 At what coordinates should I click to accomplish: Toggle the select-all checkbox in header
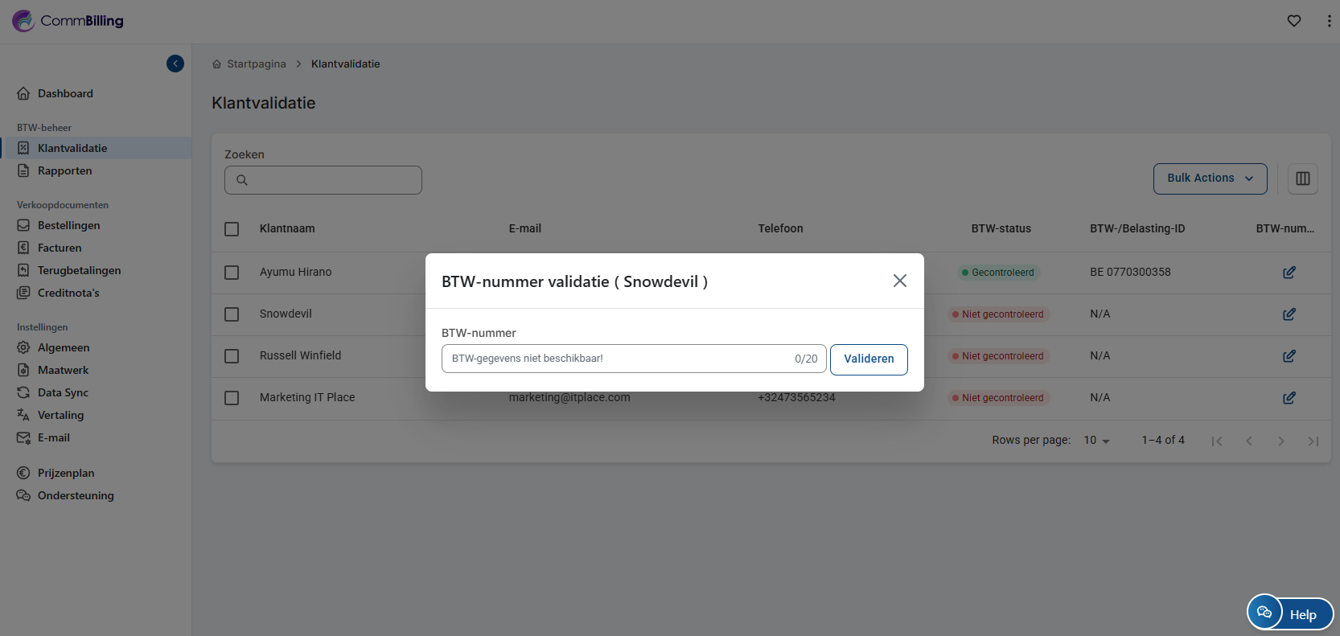pyautogui.click(x=232, y=229)
